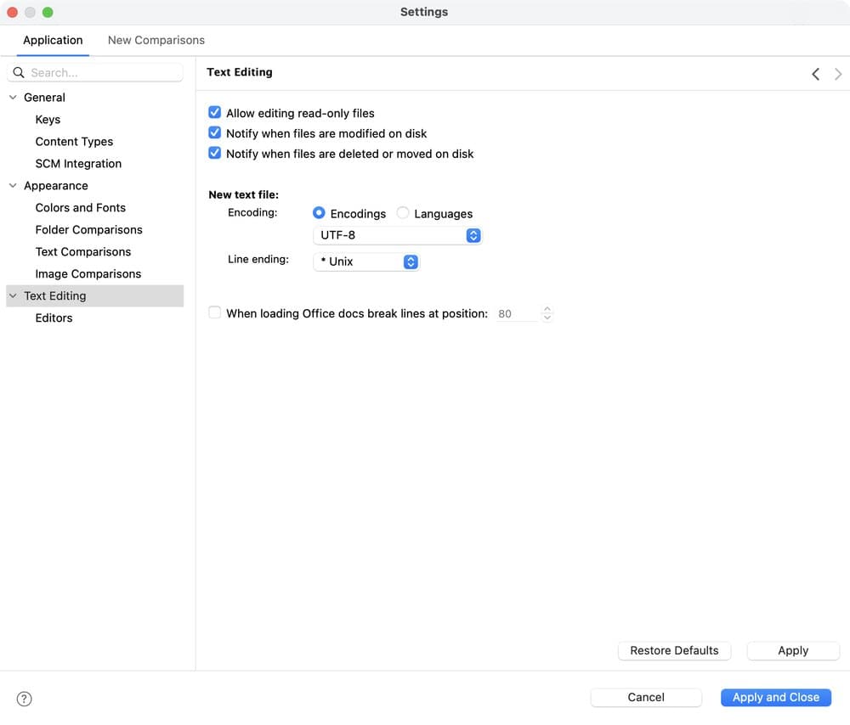
Task: Close the Settings window with red button
Action: click(x=13, y=12)
